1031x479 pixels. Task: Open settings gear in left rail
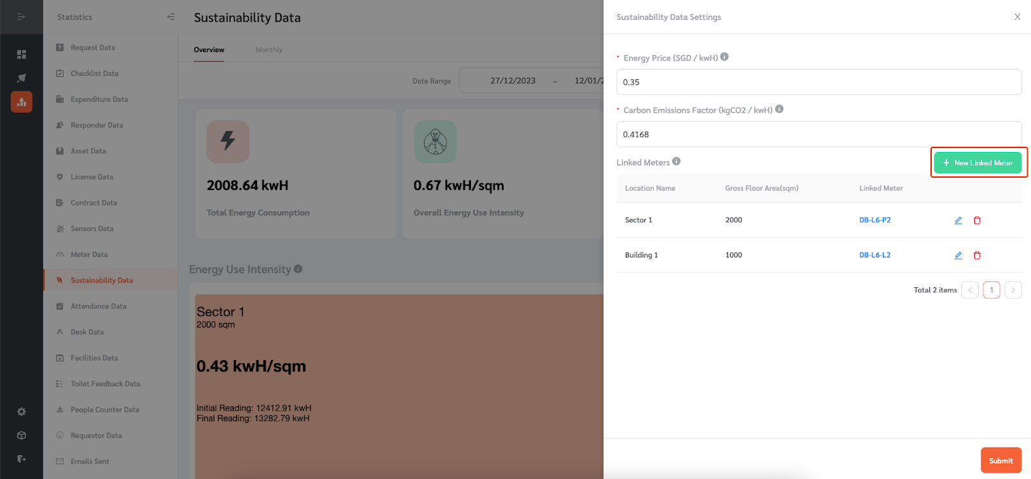click(21, 411)
